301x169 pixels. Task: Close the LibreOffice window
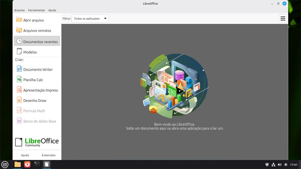pos(284,4)
